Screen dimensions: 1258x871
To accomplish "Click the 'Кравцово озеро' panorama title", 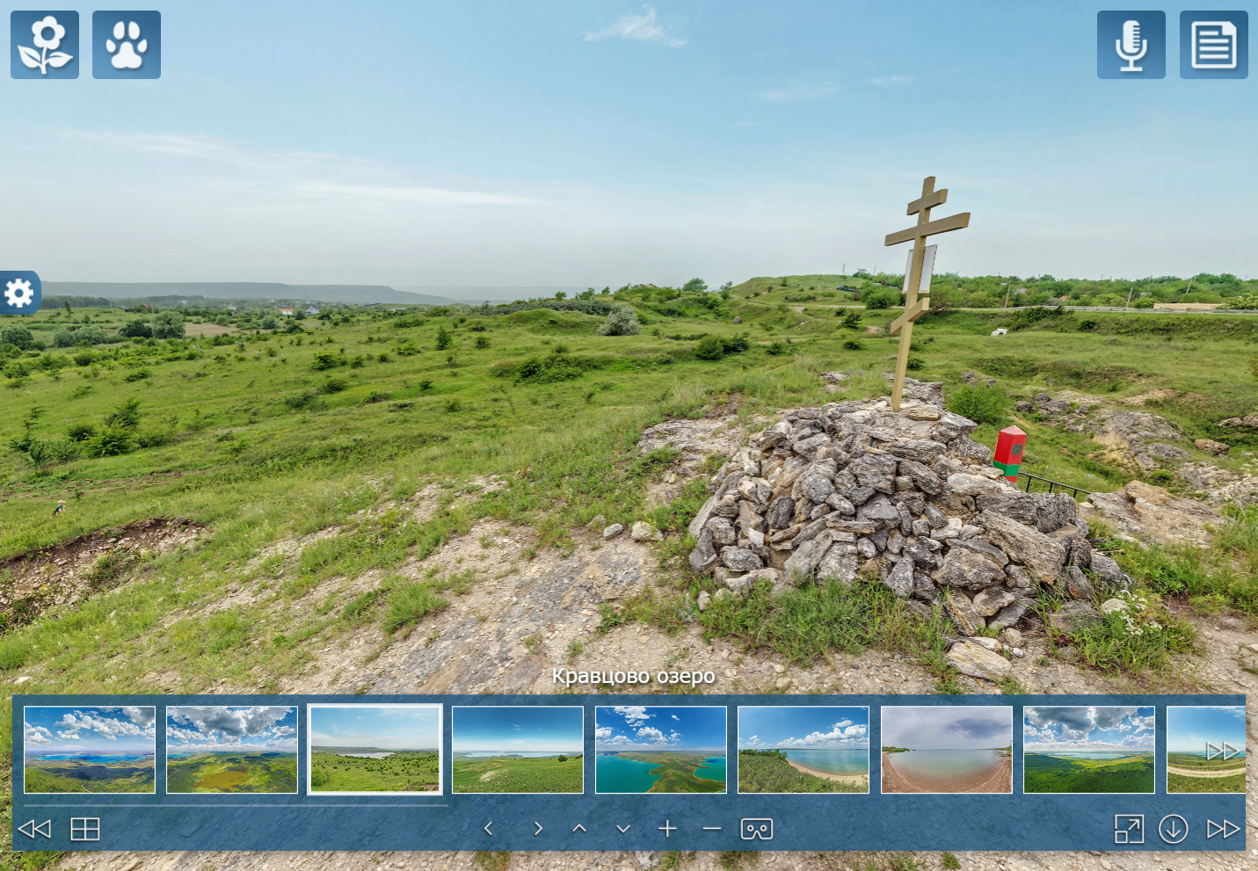I will pos(634,676).
